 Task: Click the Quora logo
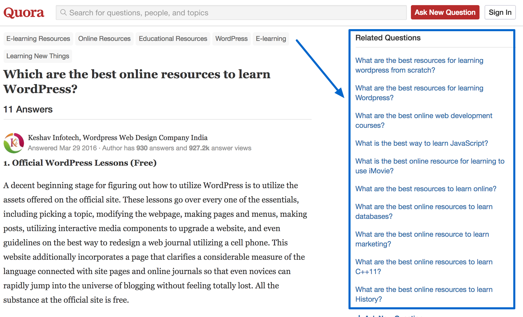[24, 12]
